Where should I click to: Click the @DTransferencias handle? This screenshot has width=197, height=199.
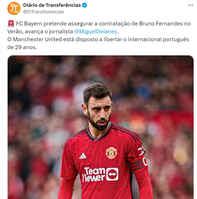tap(43, 12)
